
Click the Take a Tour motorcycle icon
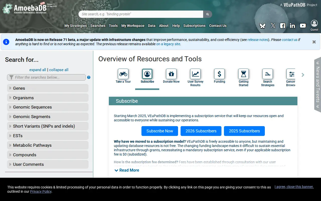click(123, 74)
